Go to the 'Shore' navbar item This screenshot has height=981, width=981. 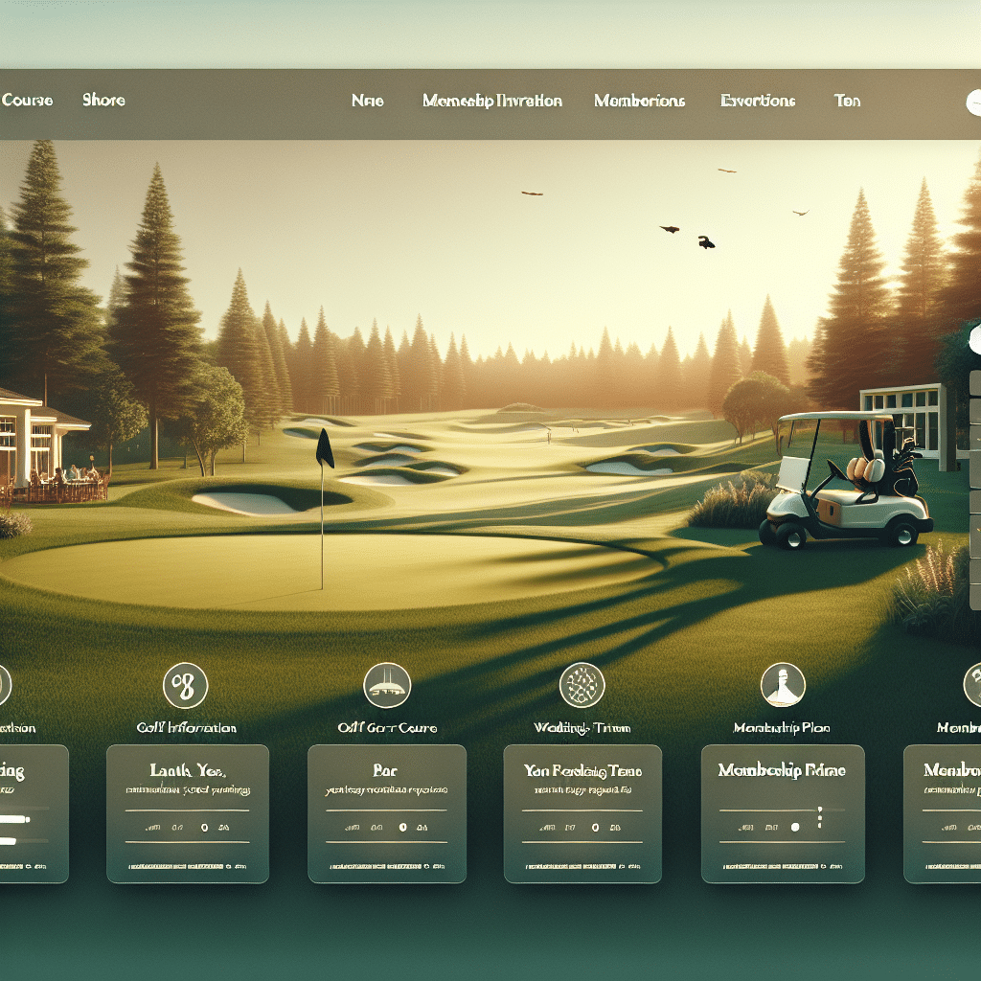pos(103,100)
